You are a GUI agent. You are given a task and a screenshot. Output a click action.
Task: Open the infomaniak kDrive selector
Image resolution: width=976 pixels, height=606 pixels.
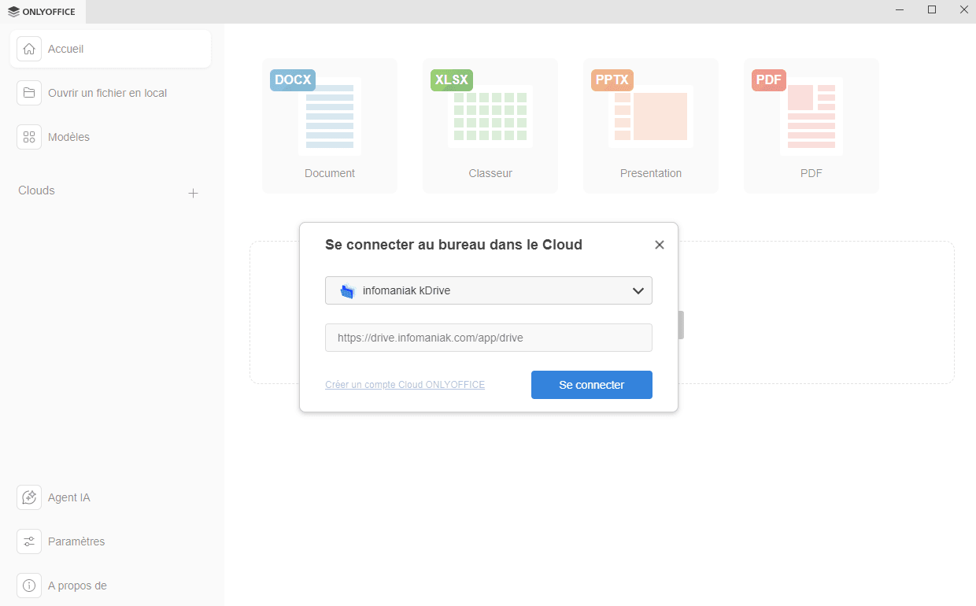[x=488, y=290]
